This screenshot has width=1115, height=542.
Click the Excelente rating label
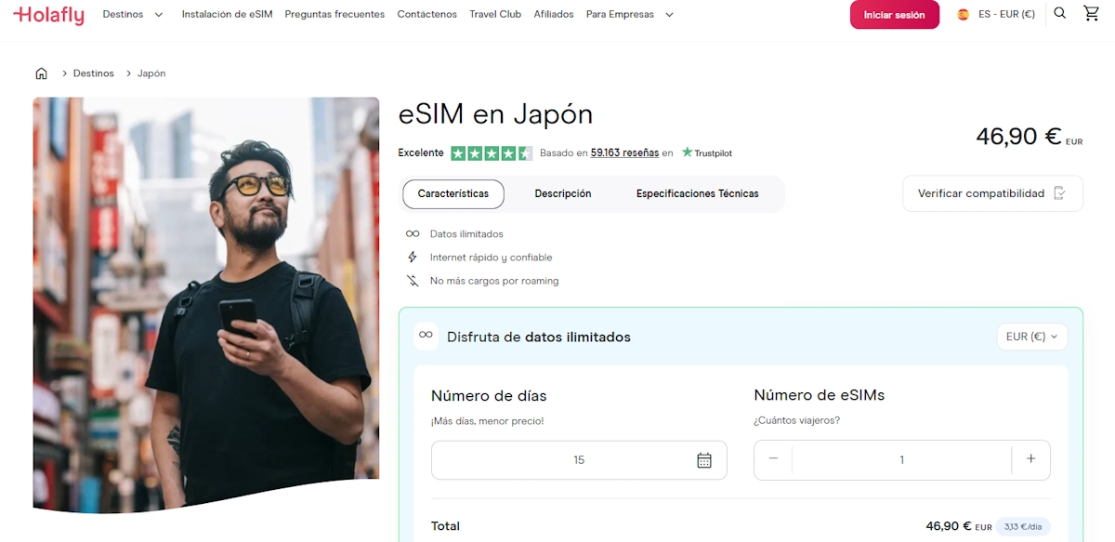(x=421, y=153)
